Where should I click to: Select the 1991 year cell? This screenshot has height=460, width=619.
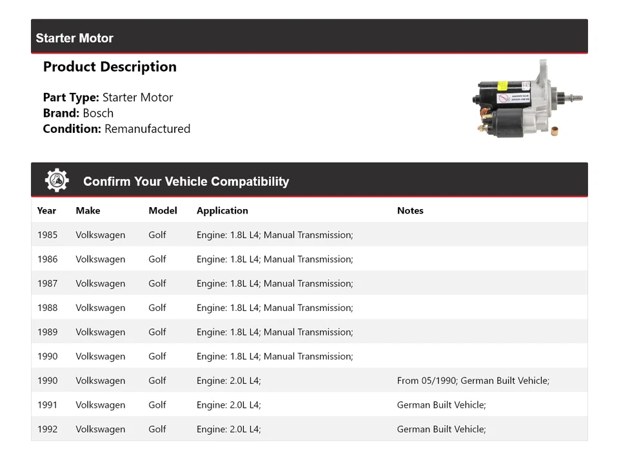pos(47,405)
